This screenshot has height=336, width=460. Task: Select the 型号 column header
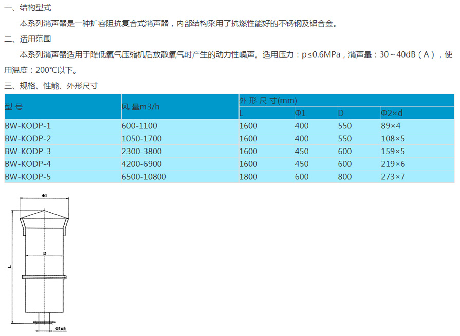[x=14, y=107]
